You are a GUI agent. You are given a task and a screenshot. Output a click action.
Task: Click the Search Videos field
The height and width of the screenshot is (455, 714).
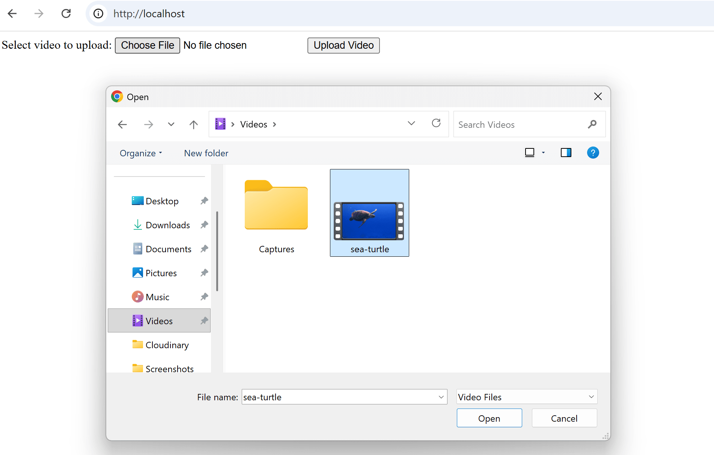pos(518,124)
